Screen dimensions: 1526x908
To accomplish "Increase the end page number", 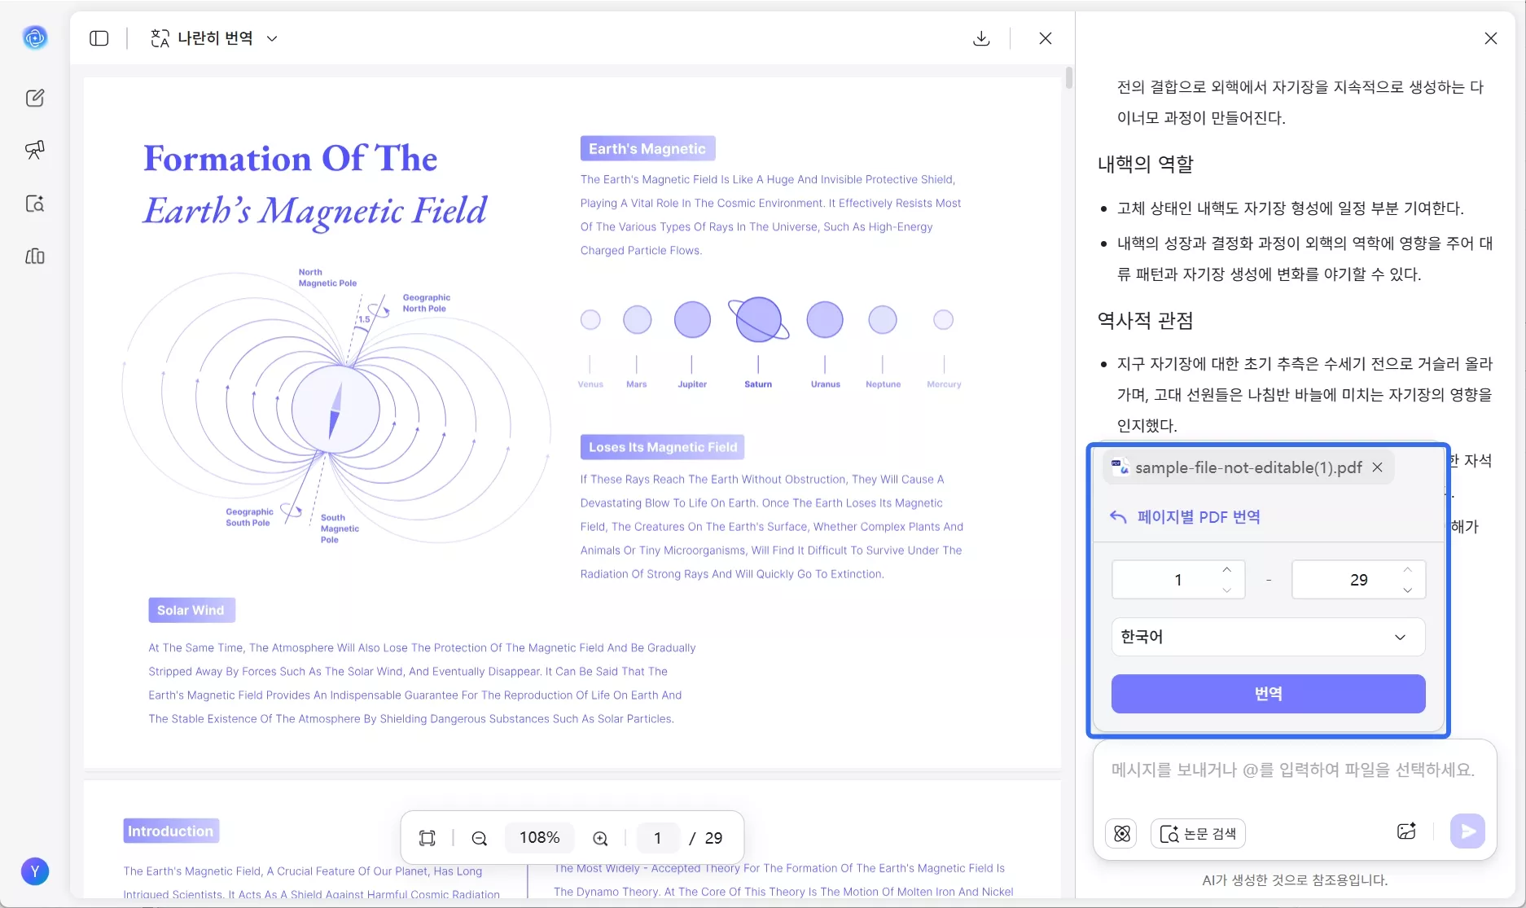I will coord(1408,569).
